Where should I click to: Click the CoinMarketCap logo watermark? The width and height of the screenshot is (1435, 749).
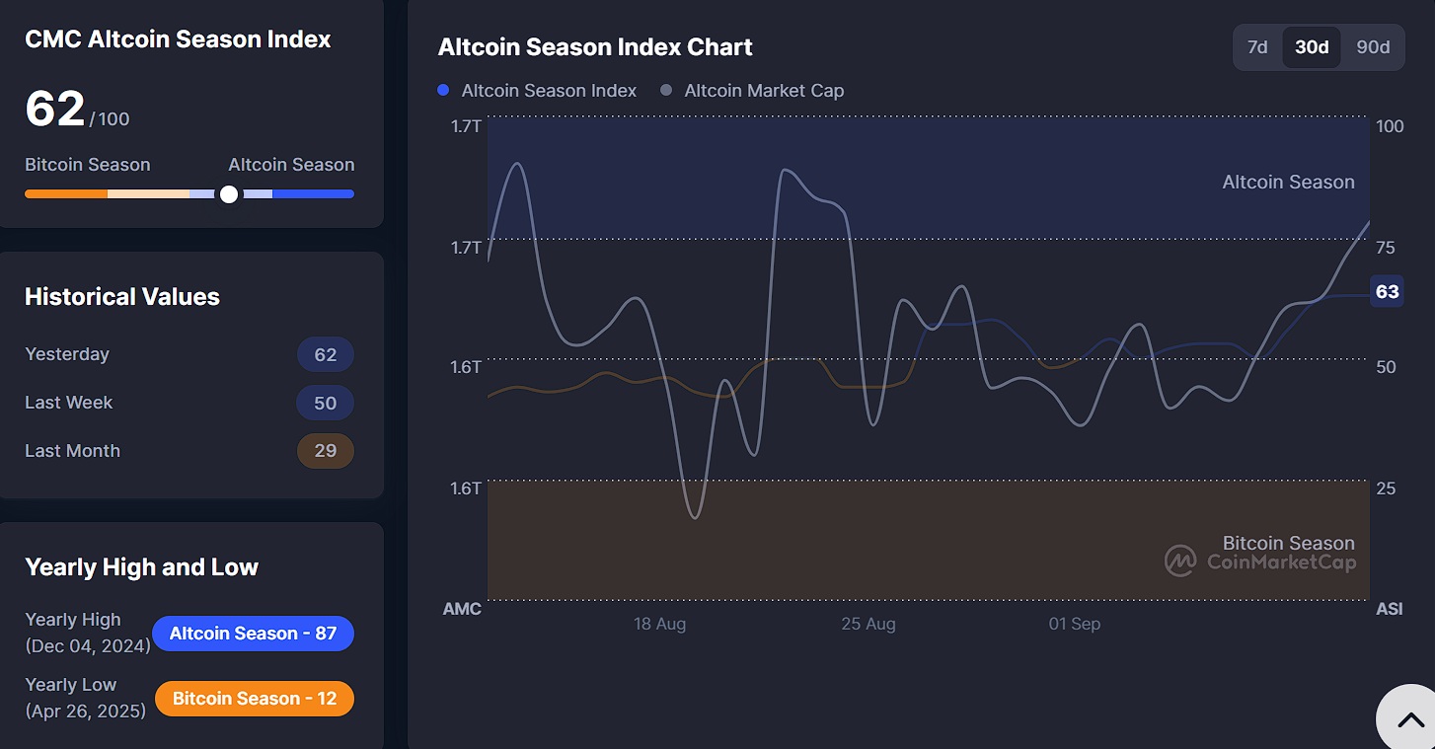coord(1260,562)
